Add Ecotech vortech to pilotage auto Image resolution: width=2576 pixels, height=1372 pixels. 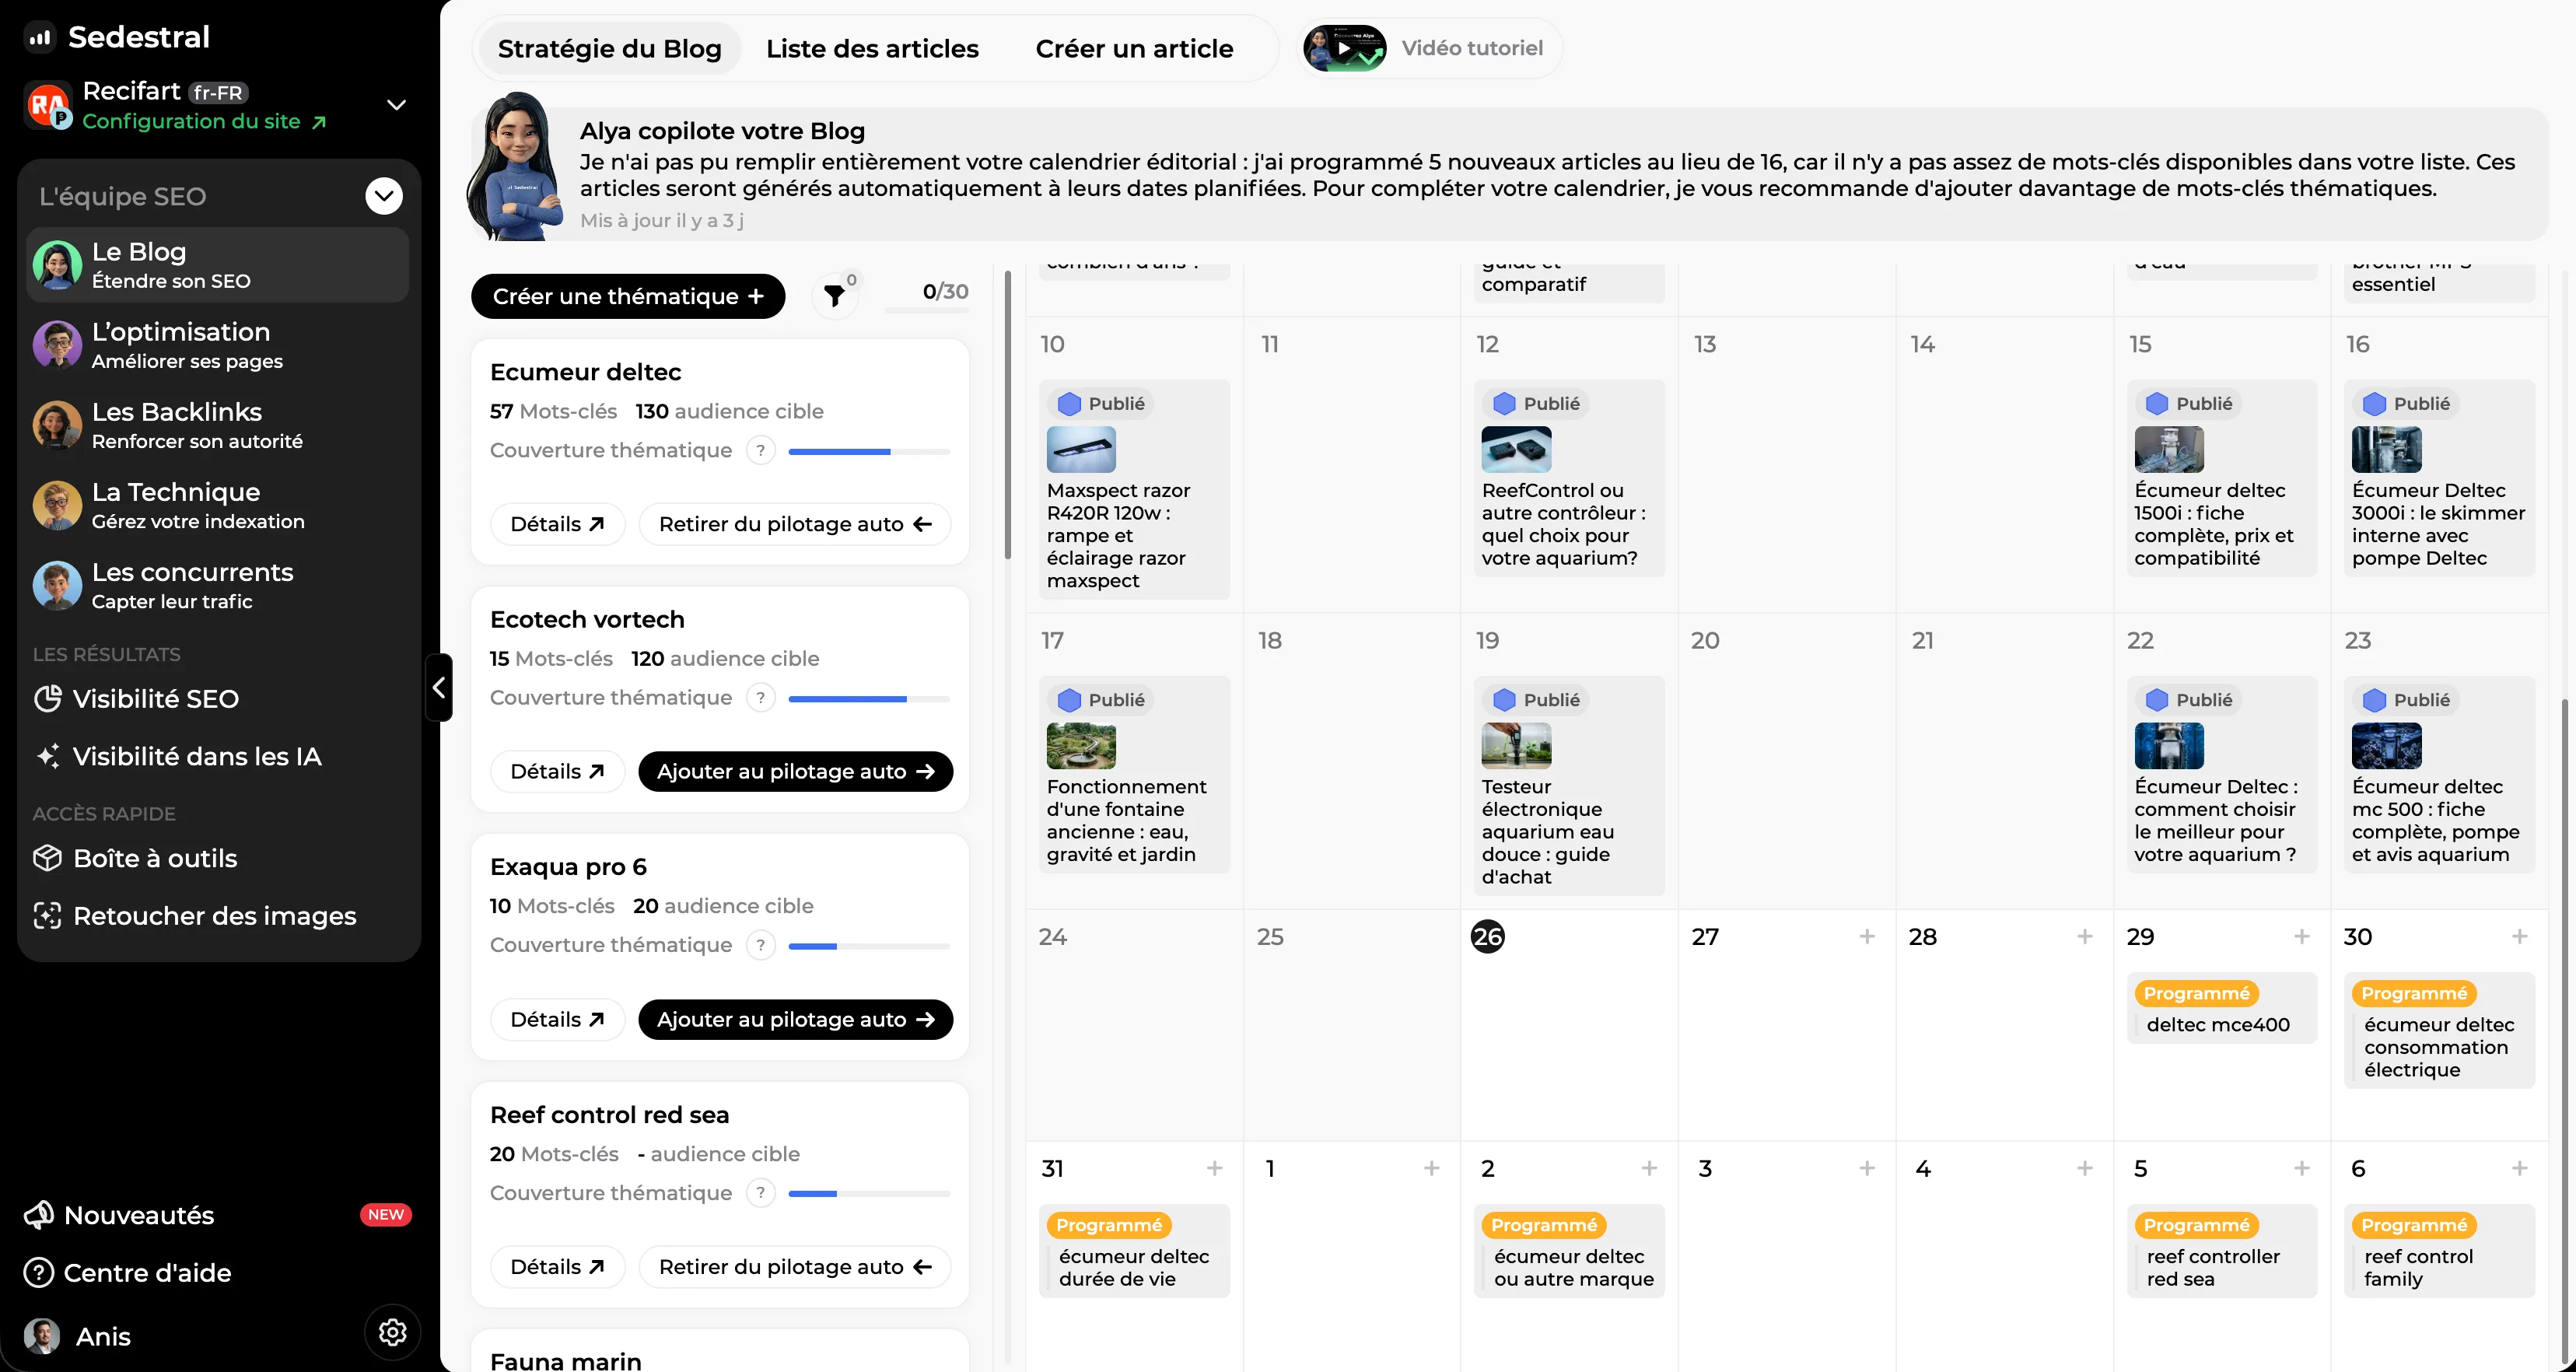pyautogui.click(x=795, y=771)
